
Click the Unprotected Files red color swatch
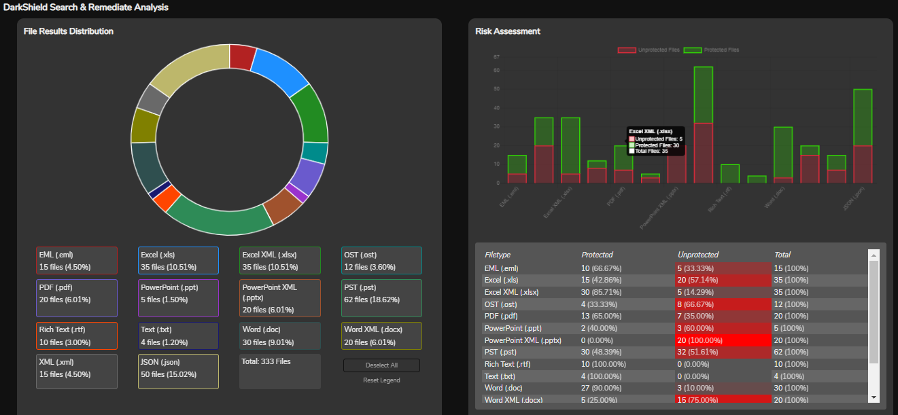[626, 50]
